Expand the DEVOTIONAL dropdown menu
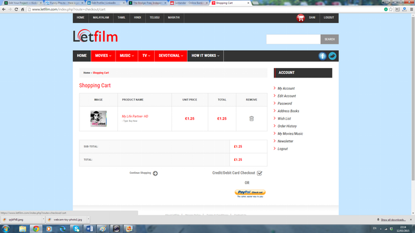This screenshot has width=415, height=233. pyautogui.click(x=171, y=56)
